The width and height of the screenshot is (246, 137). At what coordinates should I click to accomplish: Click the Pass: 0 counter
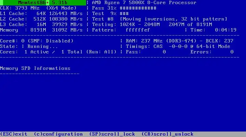146,52
